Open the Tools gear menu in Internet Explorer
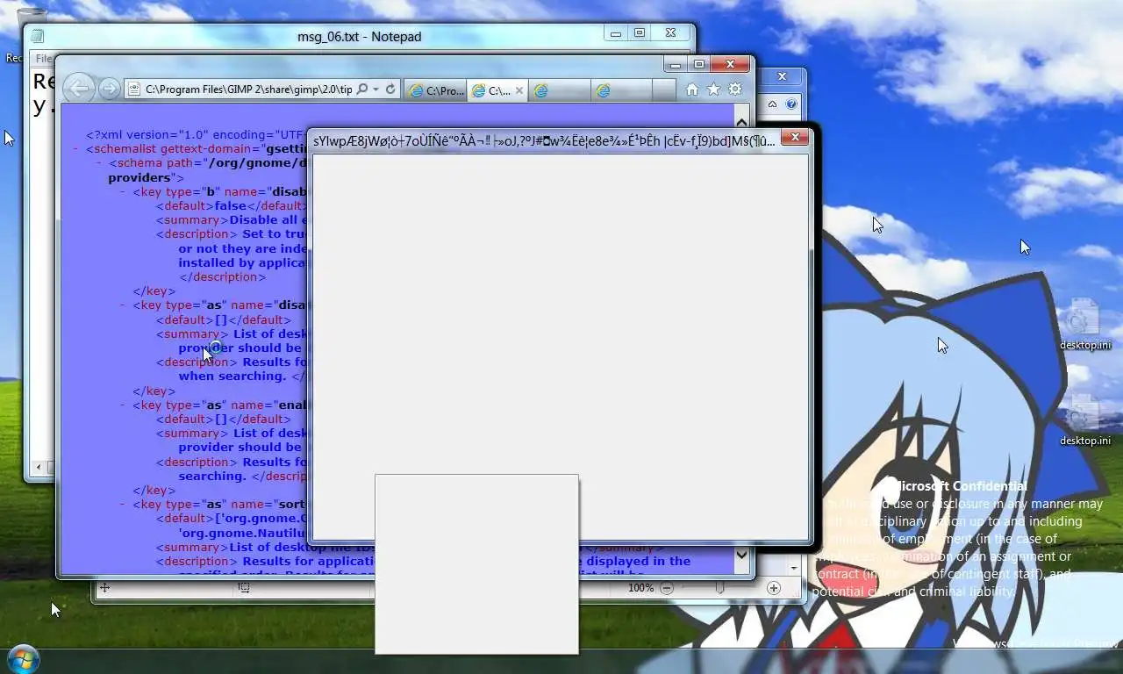 click(x=735, y=90)
